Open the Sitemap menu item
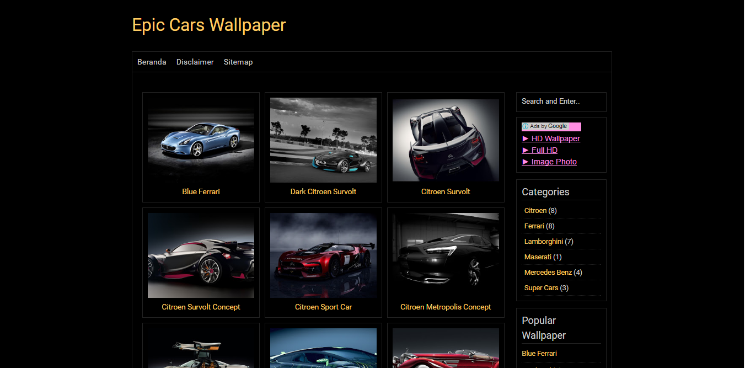Viewport: 745px width, 368px height. [x=238, y=62]
